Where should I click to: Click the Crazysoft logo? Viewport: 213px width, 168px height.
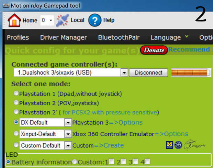click(194, 145)
